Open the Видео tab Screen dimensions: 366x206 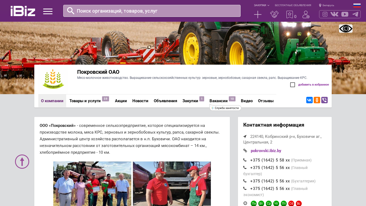247,101
